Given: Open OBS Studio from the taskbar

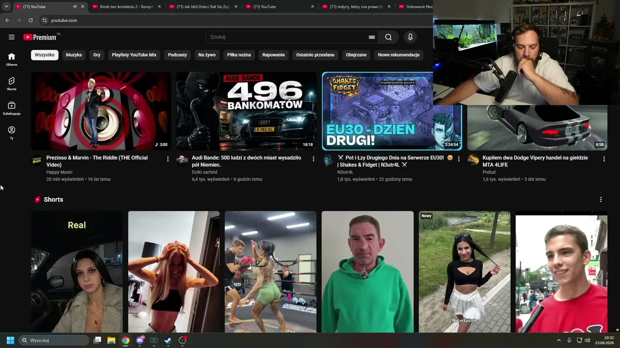Looking at the screenshot, I should pyautogui.click(x=182, y=340).
